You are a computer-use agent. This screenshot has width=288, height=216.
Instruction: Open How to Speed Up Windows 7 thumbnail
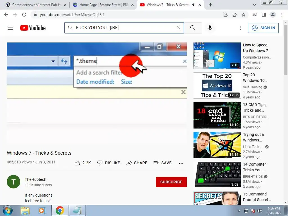click(x=217, y=56)
